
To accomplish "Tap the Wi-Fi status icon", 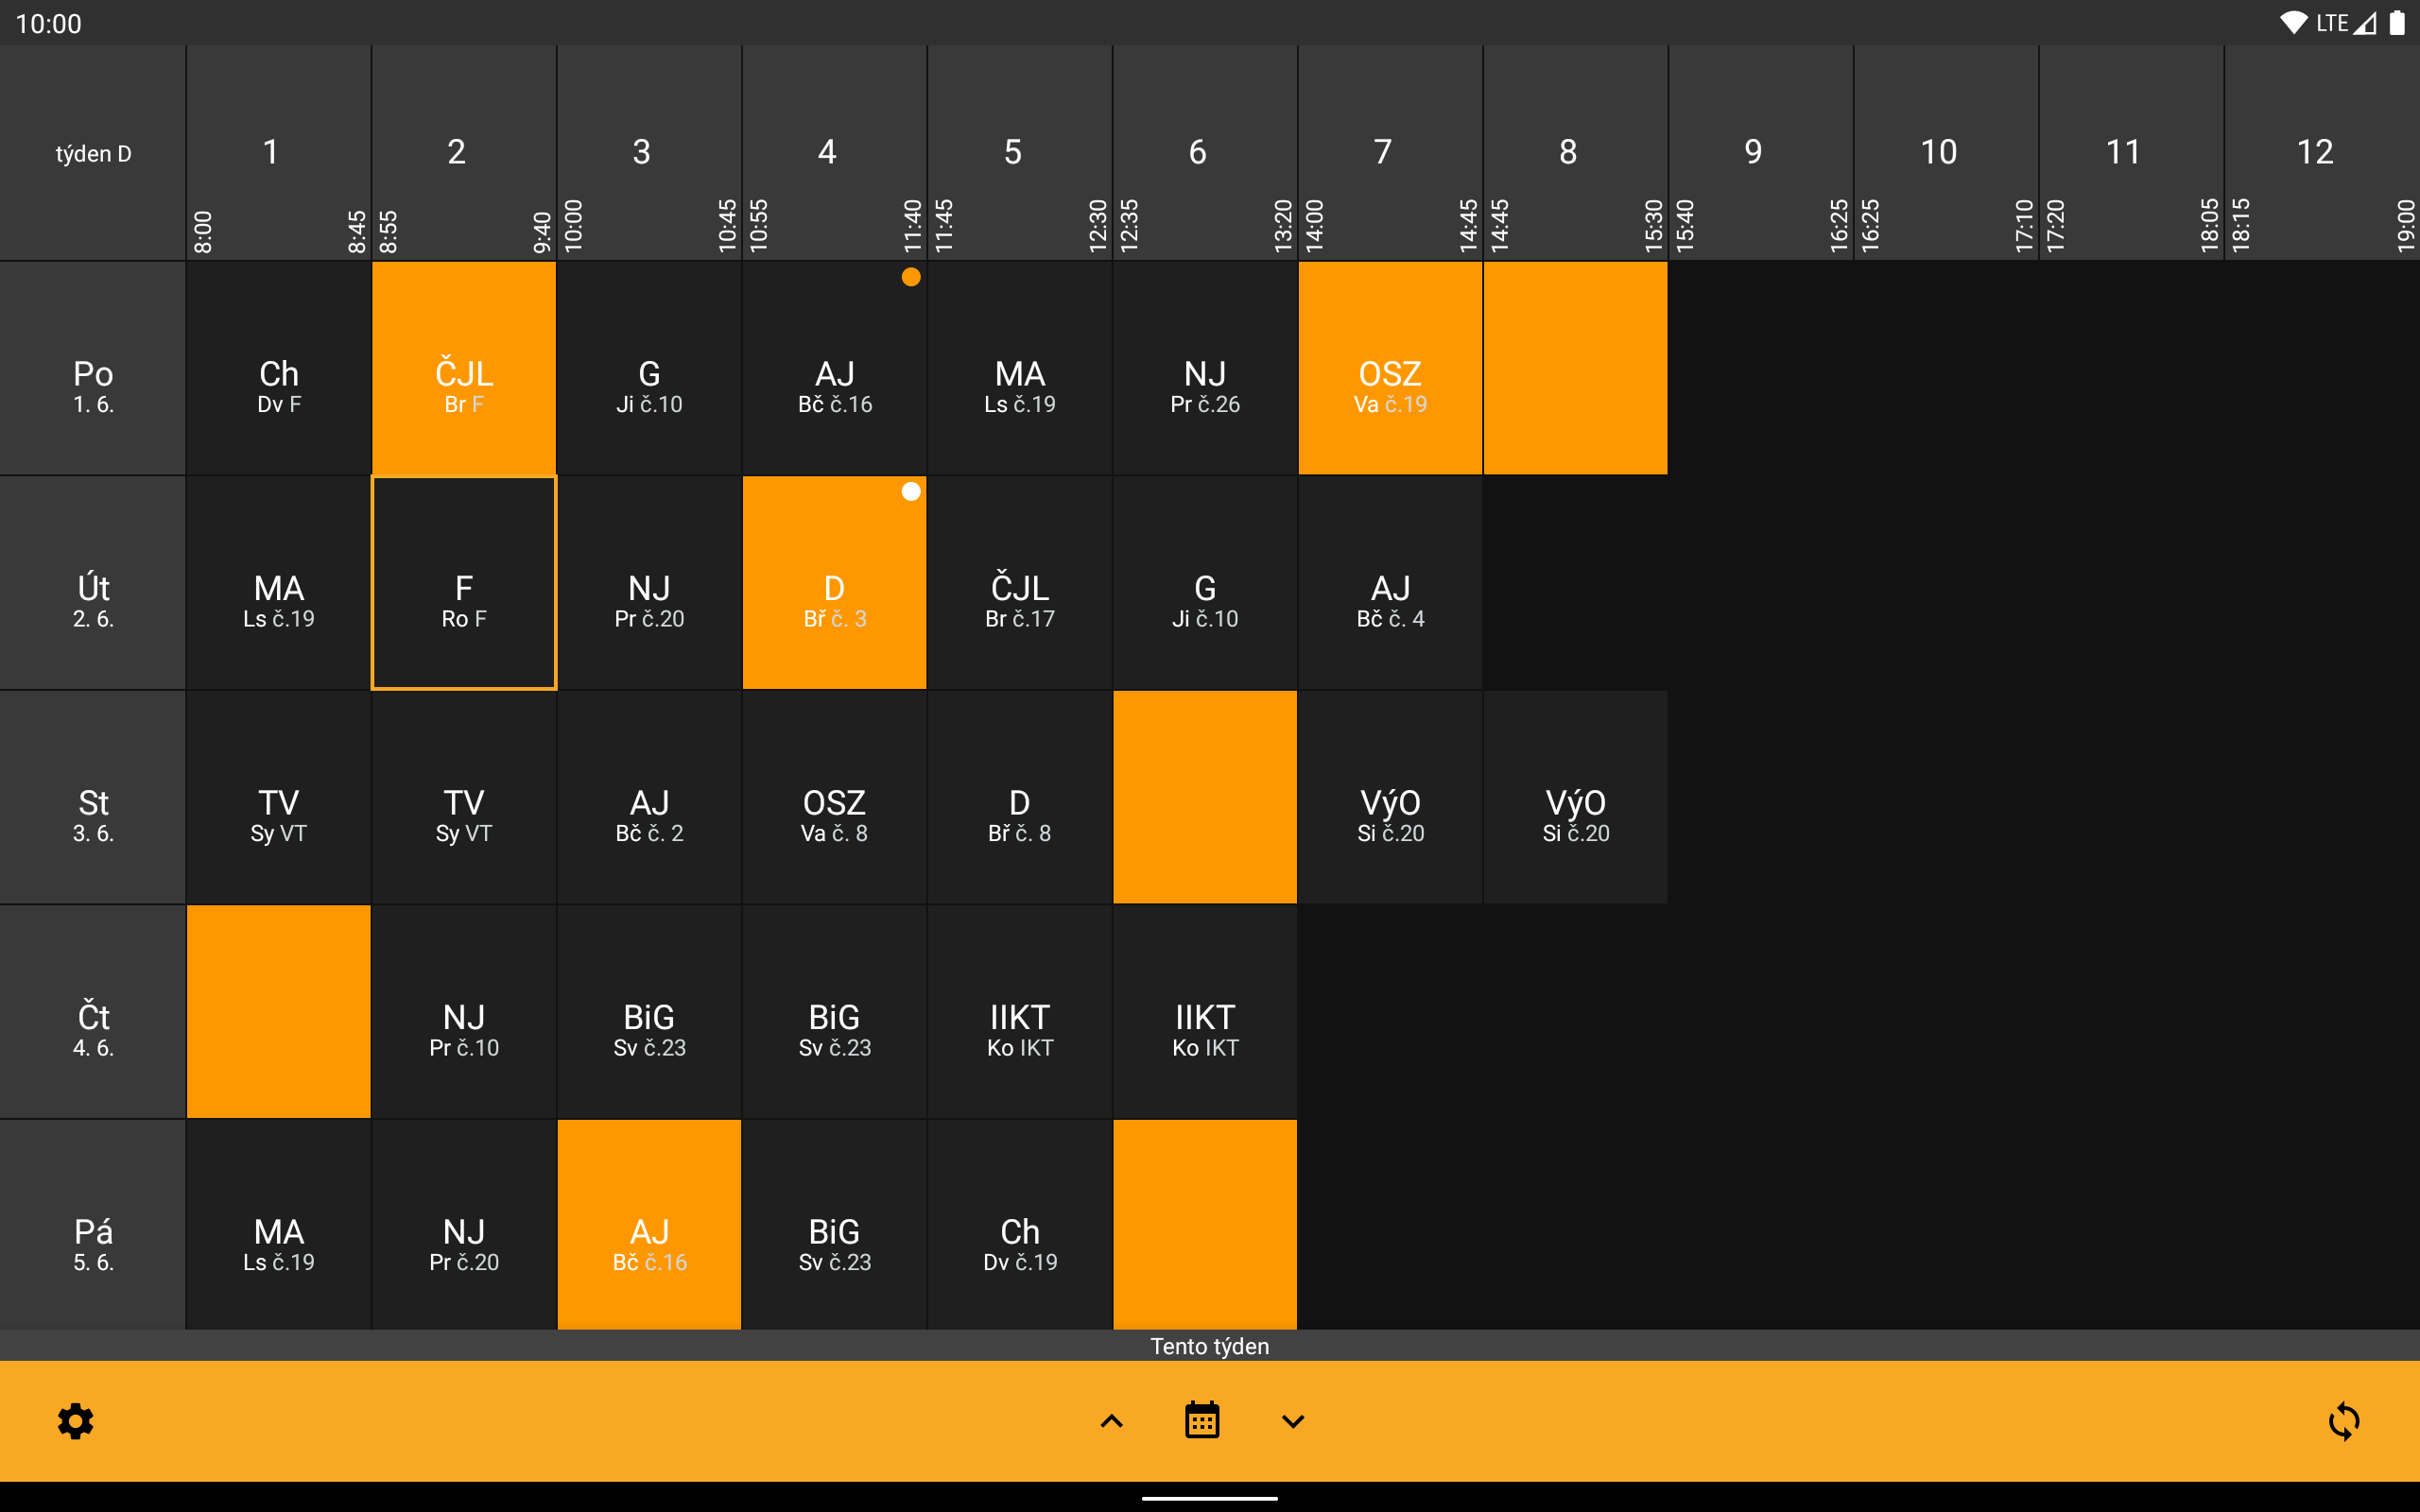I will coord(2292,23).
